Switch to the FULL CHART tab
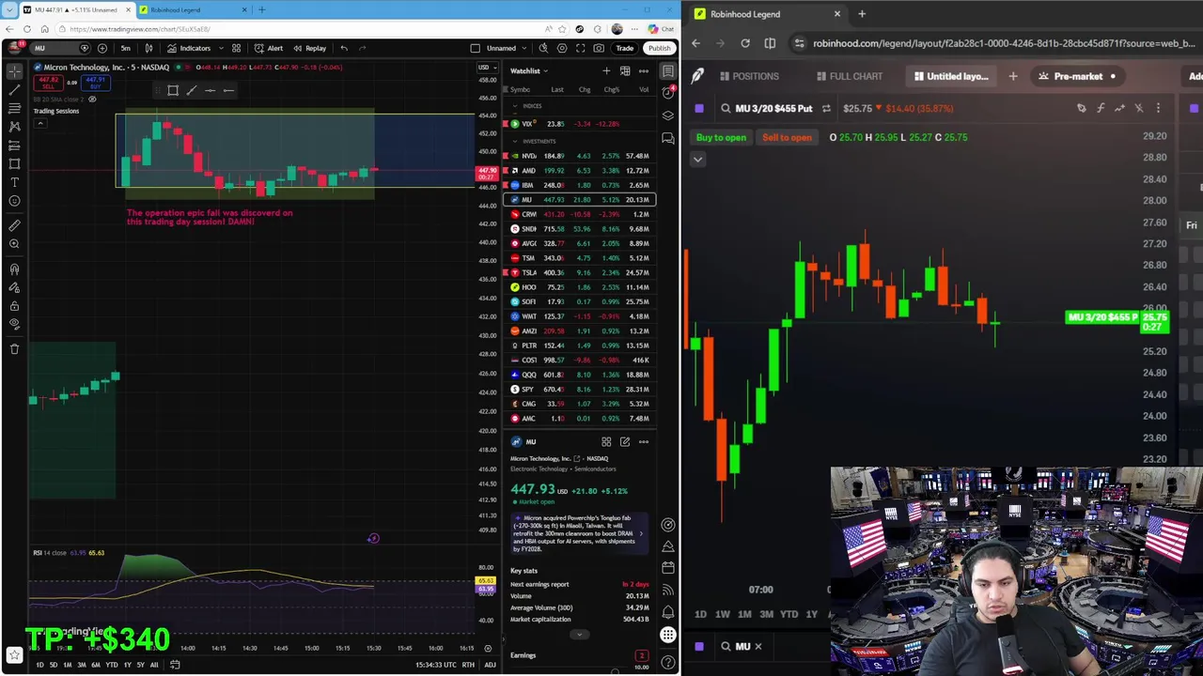The width and height of the screenshot is (1203, 676). pyautogui.click(x=849, y=76)
